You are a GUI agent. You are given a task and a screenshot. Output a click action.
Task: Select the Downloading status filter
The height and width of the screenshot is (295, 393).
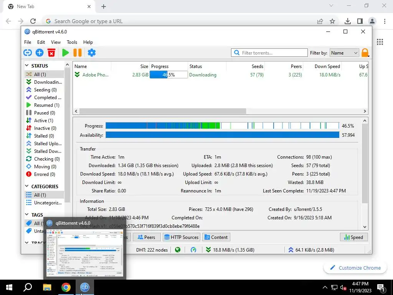(x=45, y=82)
